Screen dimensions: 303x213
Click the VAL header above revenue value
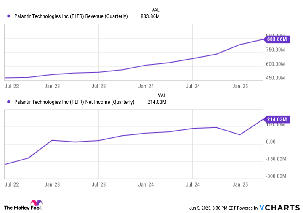(x=155, y=10)
